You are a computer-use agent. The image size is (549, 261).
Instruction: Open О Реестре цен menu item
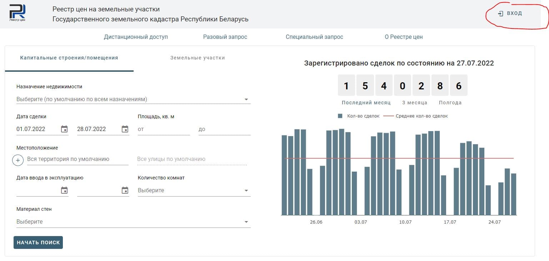pyautogui.click(x=404, y=37)
